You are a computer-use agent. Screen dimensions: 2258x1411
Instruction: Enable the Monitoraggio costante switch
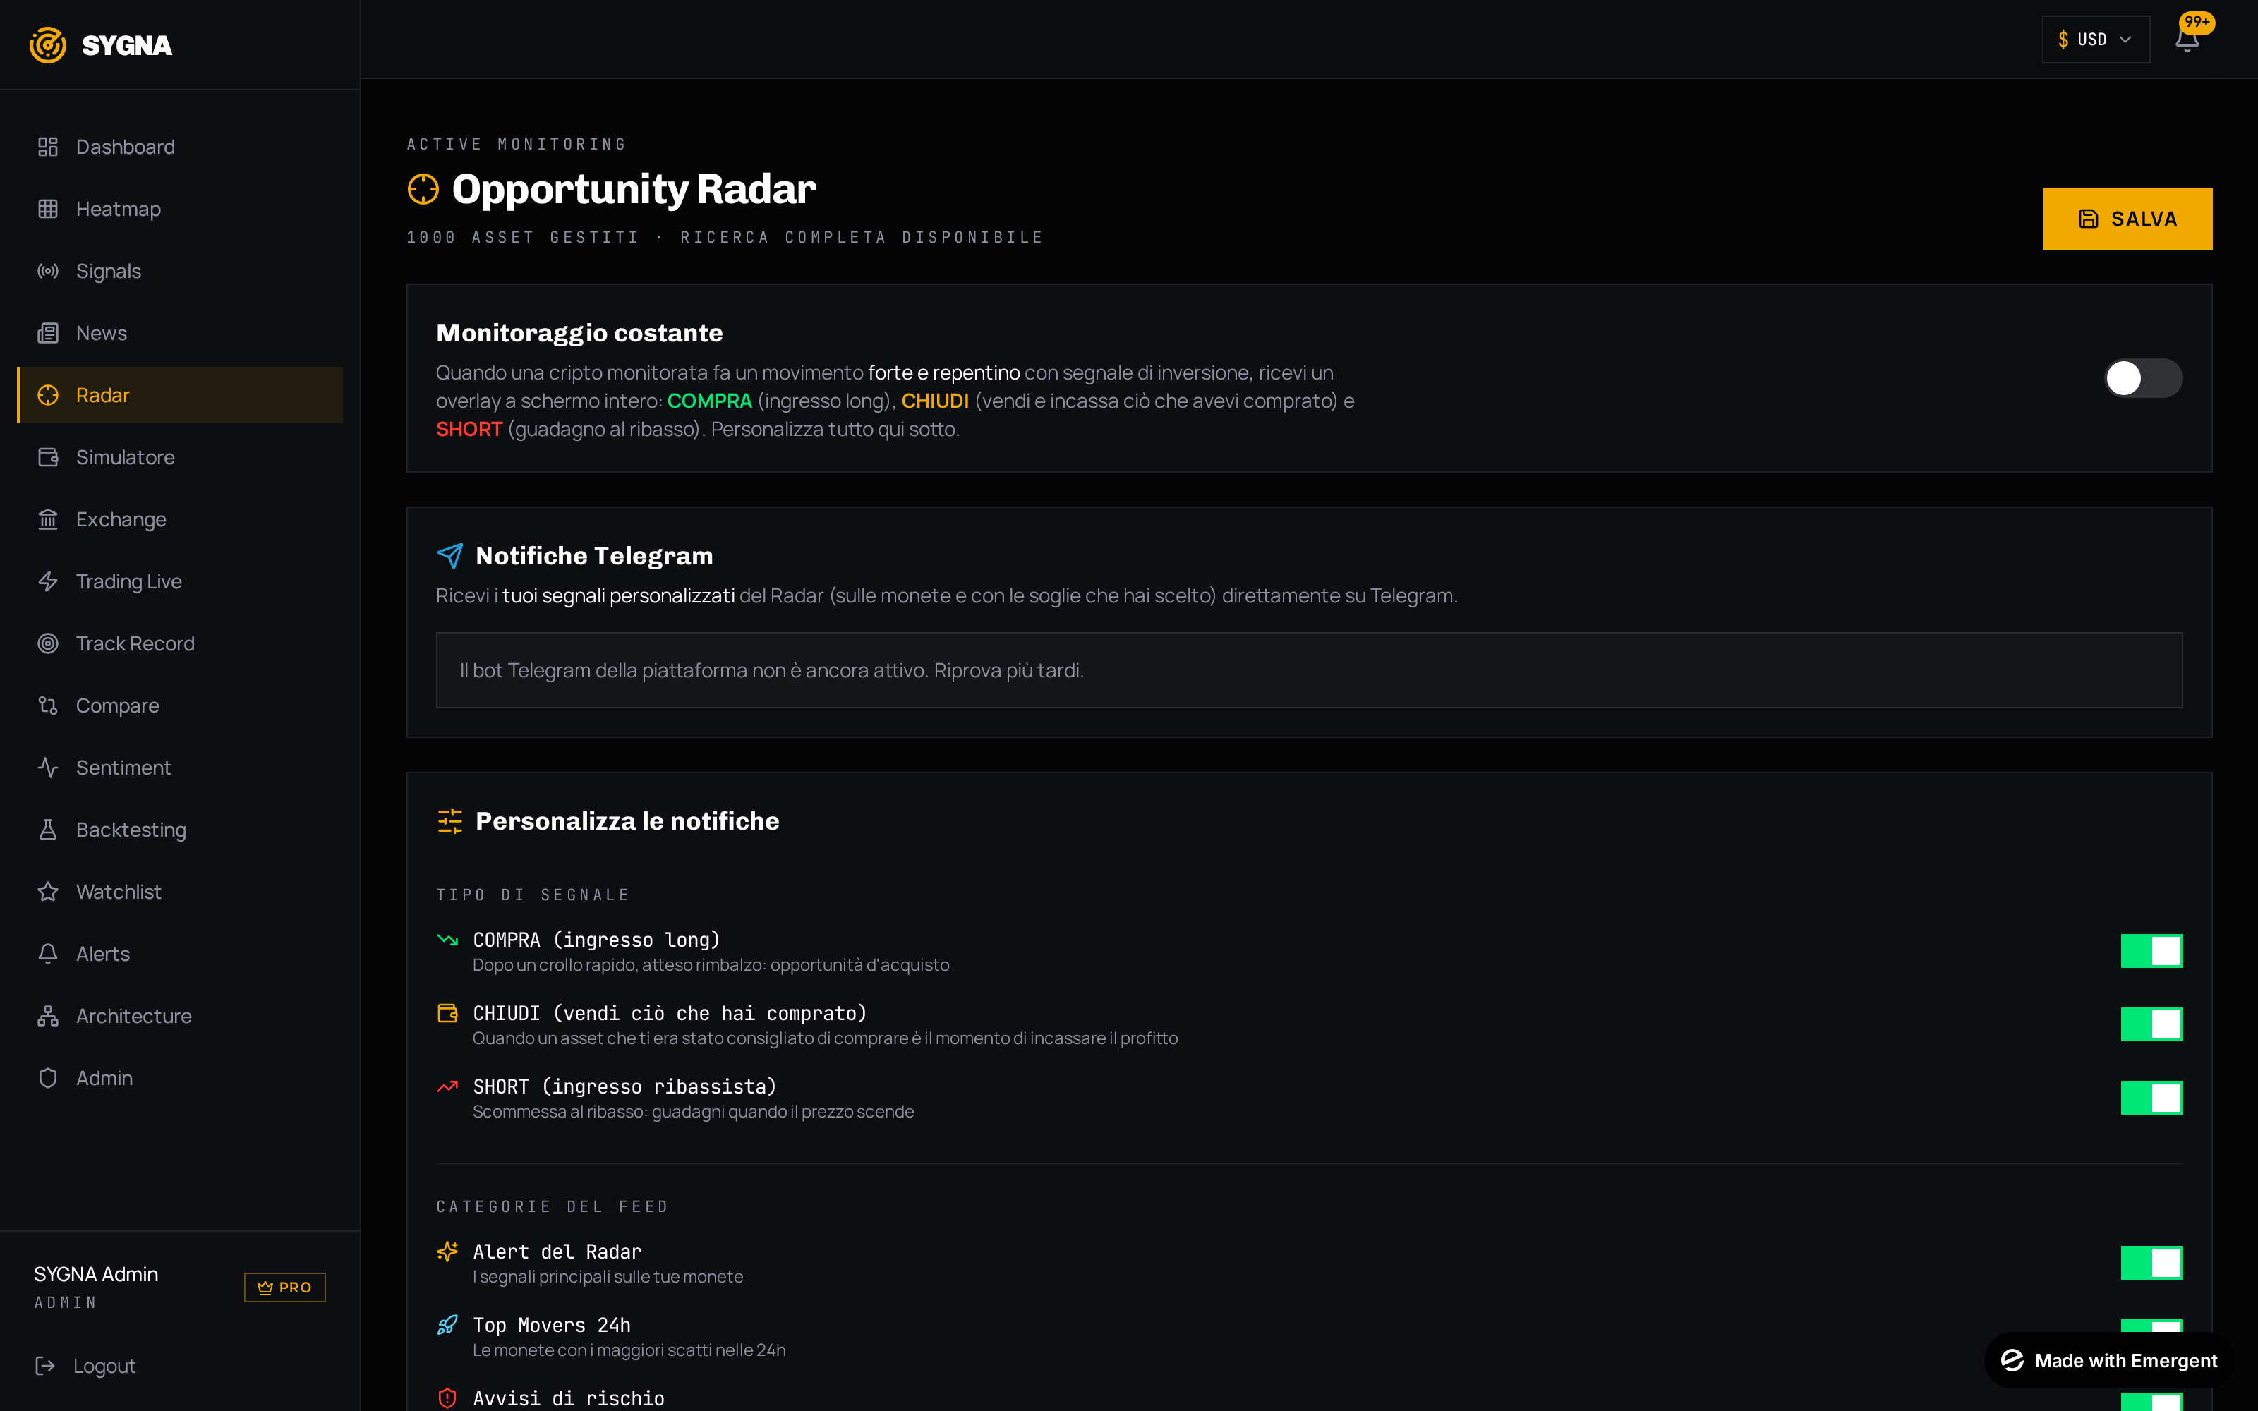tap(2143, 378)
